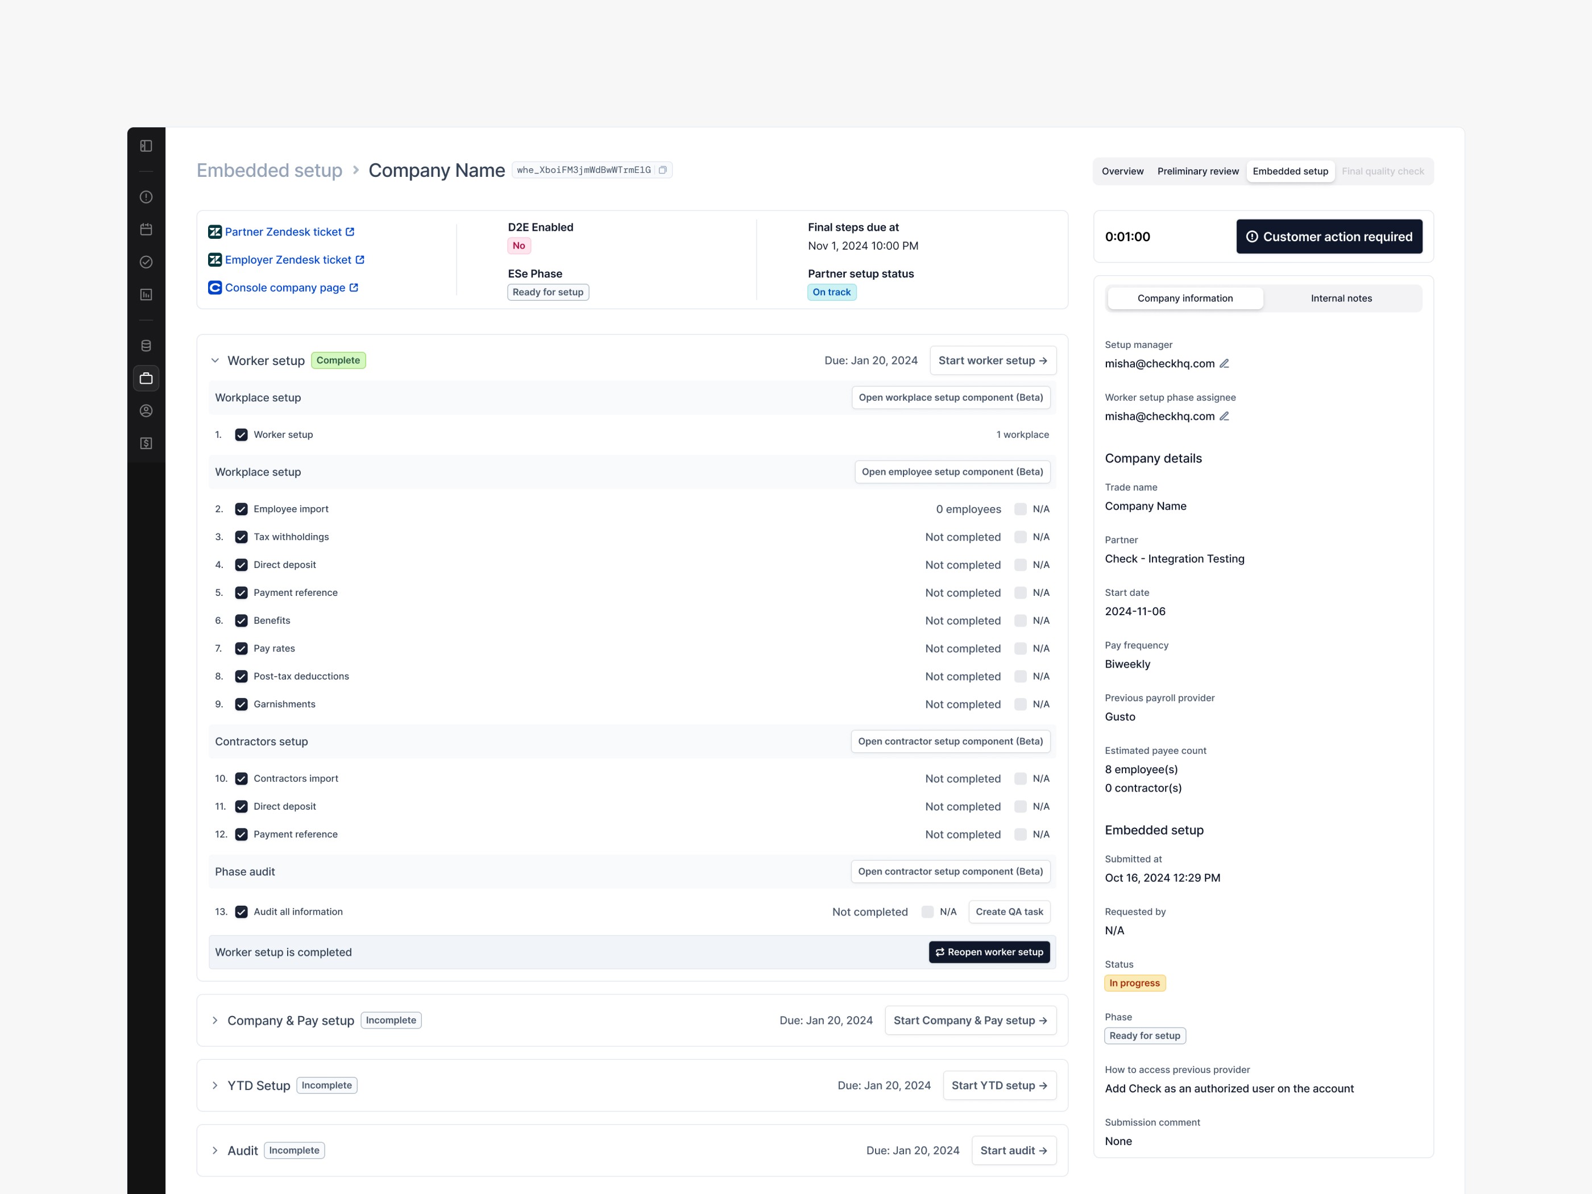Open the Partner Zendesk ticket link
Viewport: 1592px width, 1194px height.
coord(283,232)
